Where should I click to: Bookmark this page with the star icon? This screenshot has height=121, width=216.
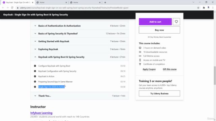[198, 8]
